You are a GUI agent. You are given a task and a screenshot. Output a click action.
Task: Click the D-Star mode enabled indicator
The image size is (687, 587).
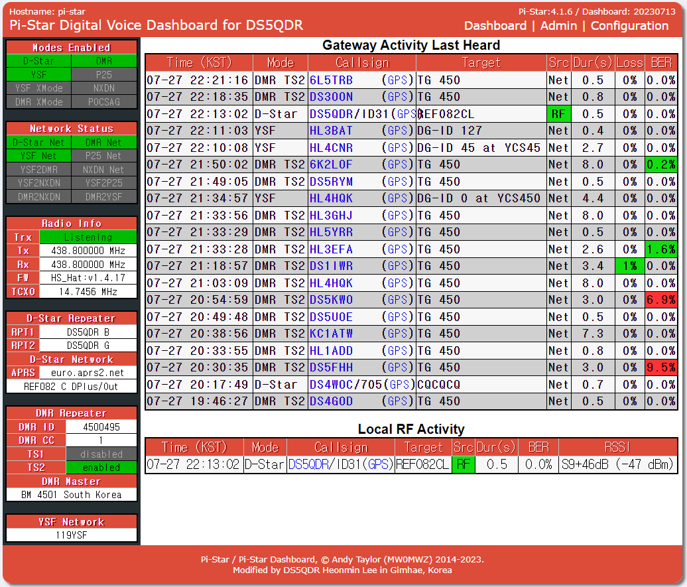38,61
